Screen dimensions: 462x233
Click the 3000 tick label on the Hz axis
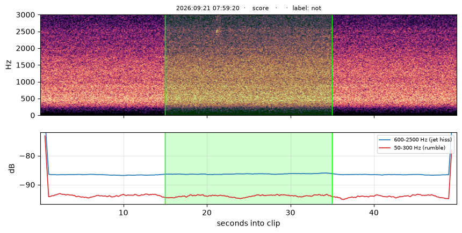[26, 15]
